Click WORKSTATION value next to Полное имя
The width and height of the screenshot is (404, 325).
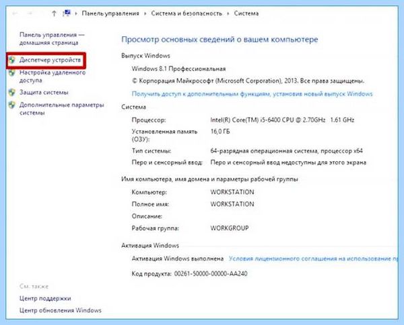[x=232, y=204]
